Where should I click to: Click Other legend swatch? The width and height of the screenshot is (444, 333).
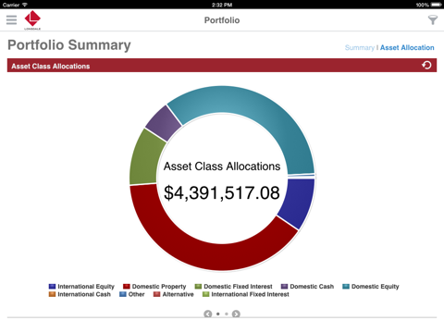123,294
